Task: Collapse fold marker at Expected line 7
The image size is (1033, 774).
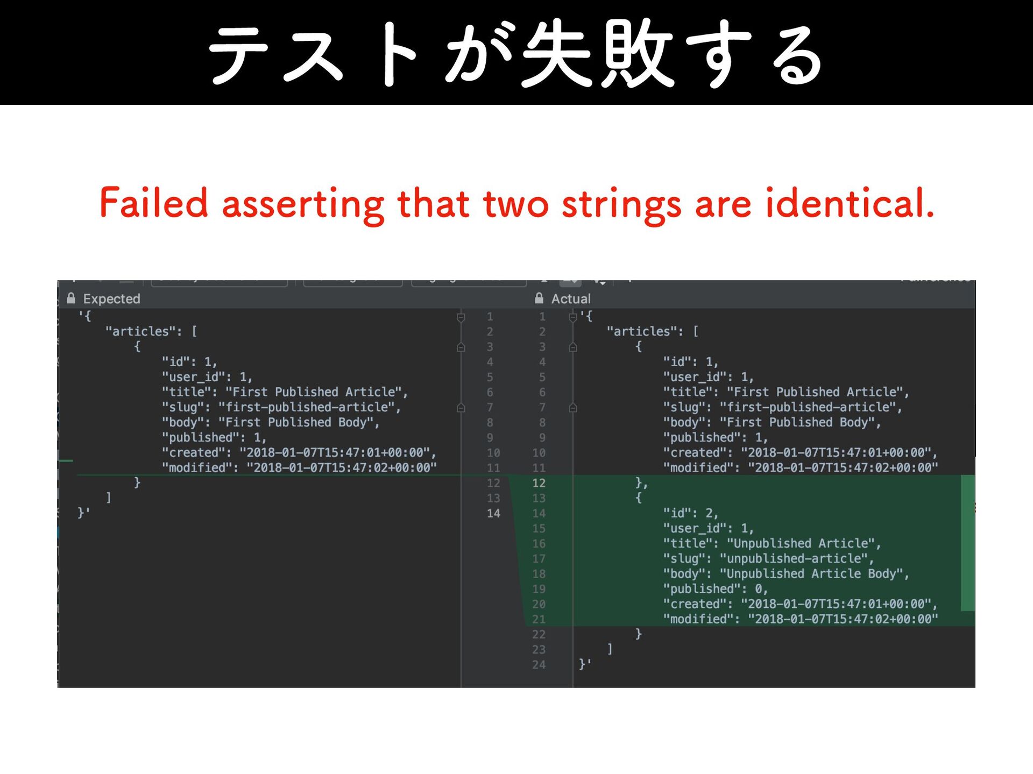Action: pos(461,407)
